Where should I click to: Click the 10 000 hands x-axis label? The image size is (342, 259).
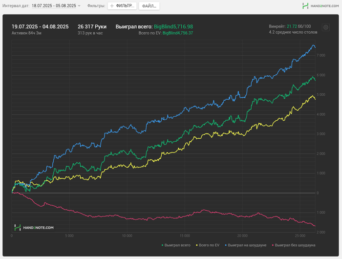(127, 236)
